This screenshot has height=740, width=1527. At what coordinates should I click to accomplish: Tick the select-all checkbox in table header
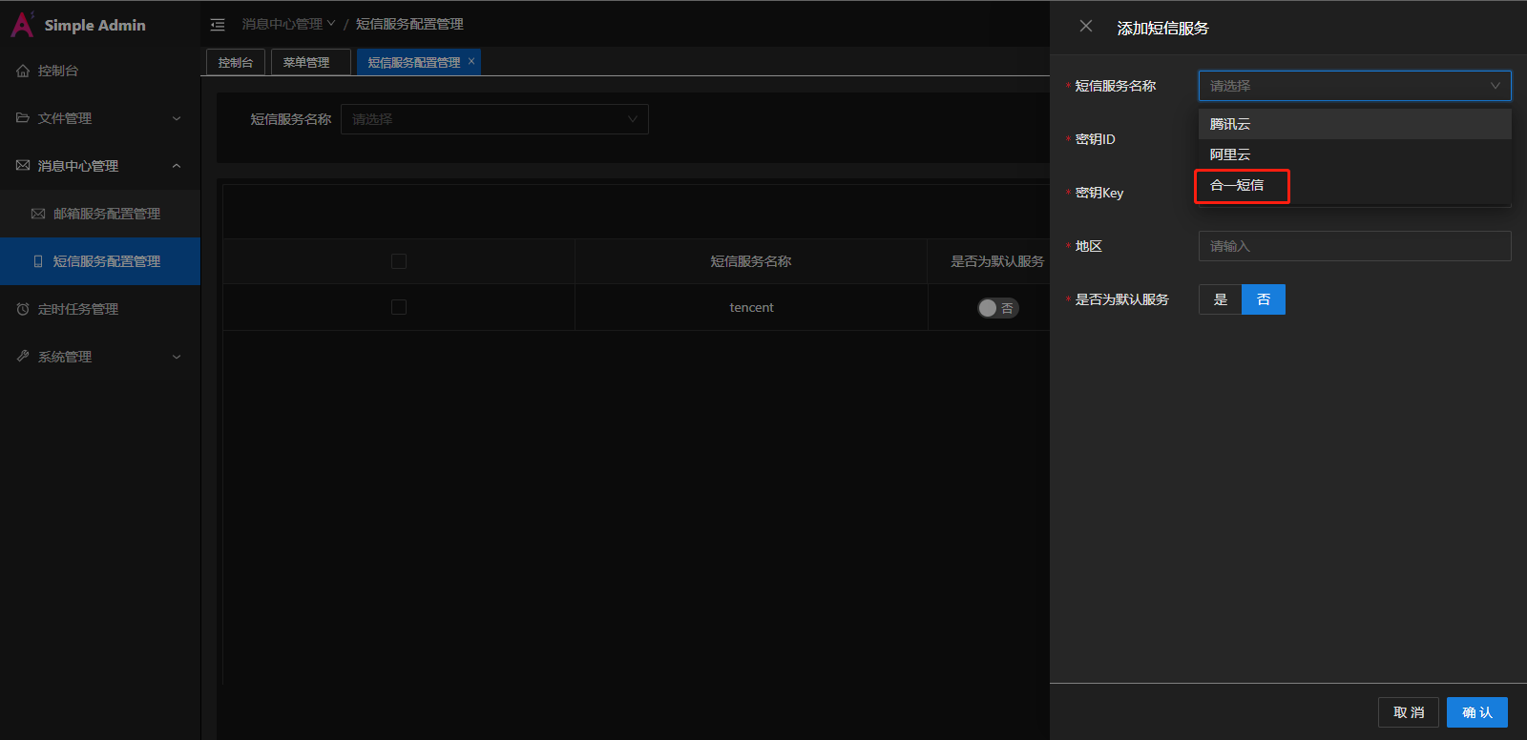coord(399,261)
